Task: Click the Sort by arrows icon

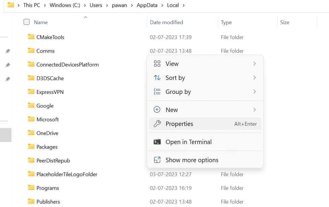Action: (157, 78)
